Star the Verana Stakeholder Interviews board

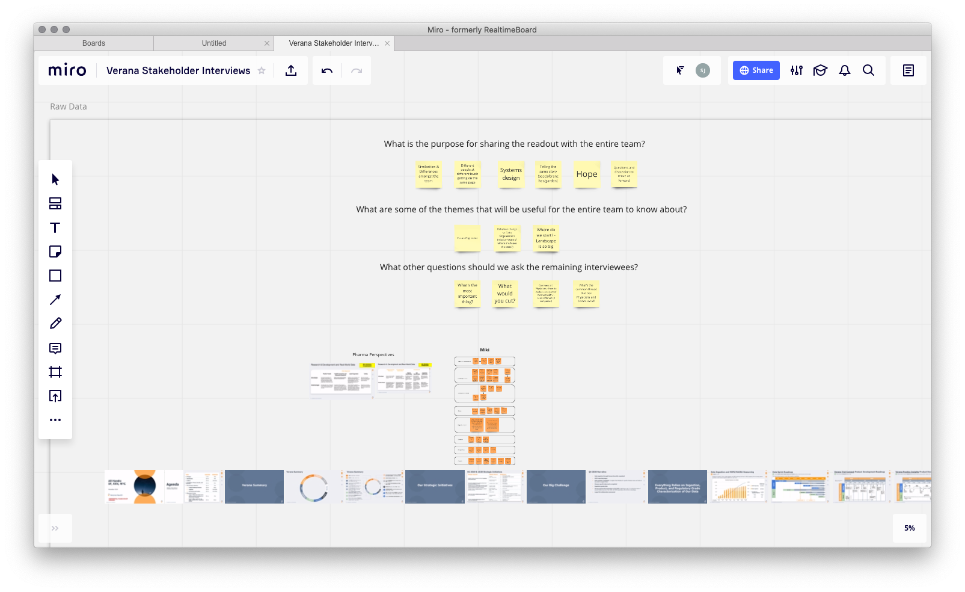click(x=262, y=70)
